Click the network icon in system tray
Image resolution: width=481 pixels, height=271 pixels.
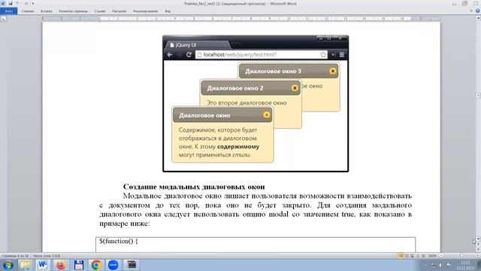[433, 265]
